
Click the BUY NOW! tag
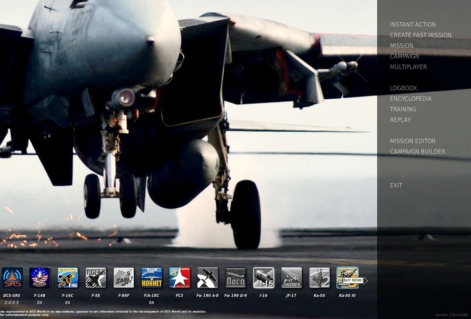click(353, 280)
